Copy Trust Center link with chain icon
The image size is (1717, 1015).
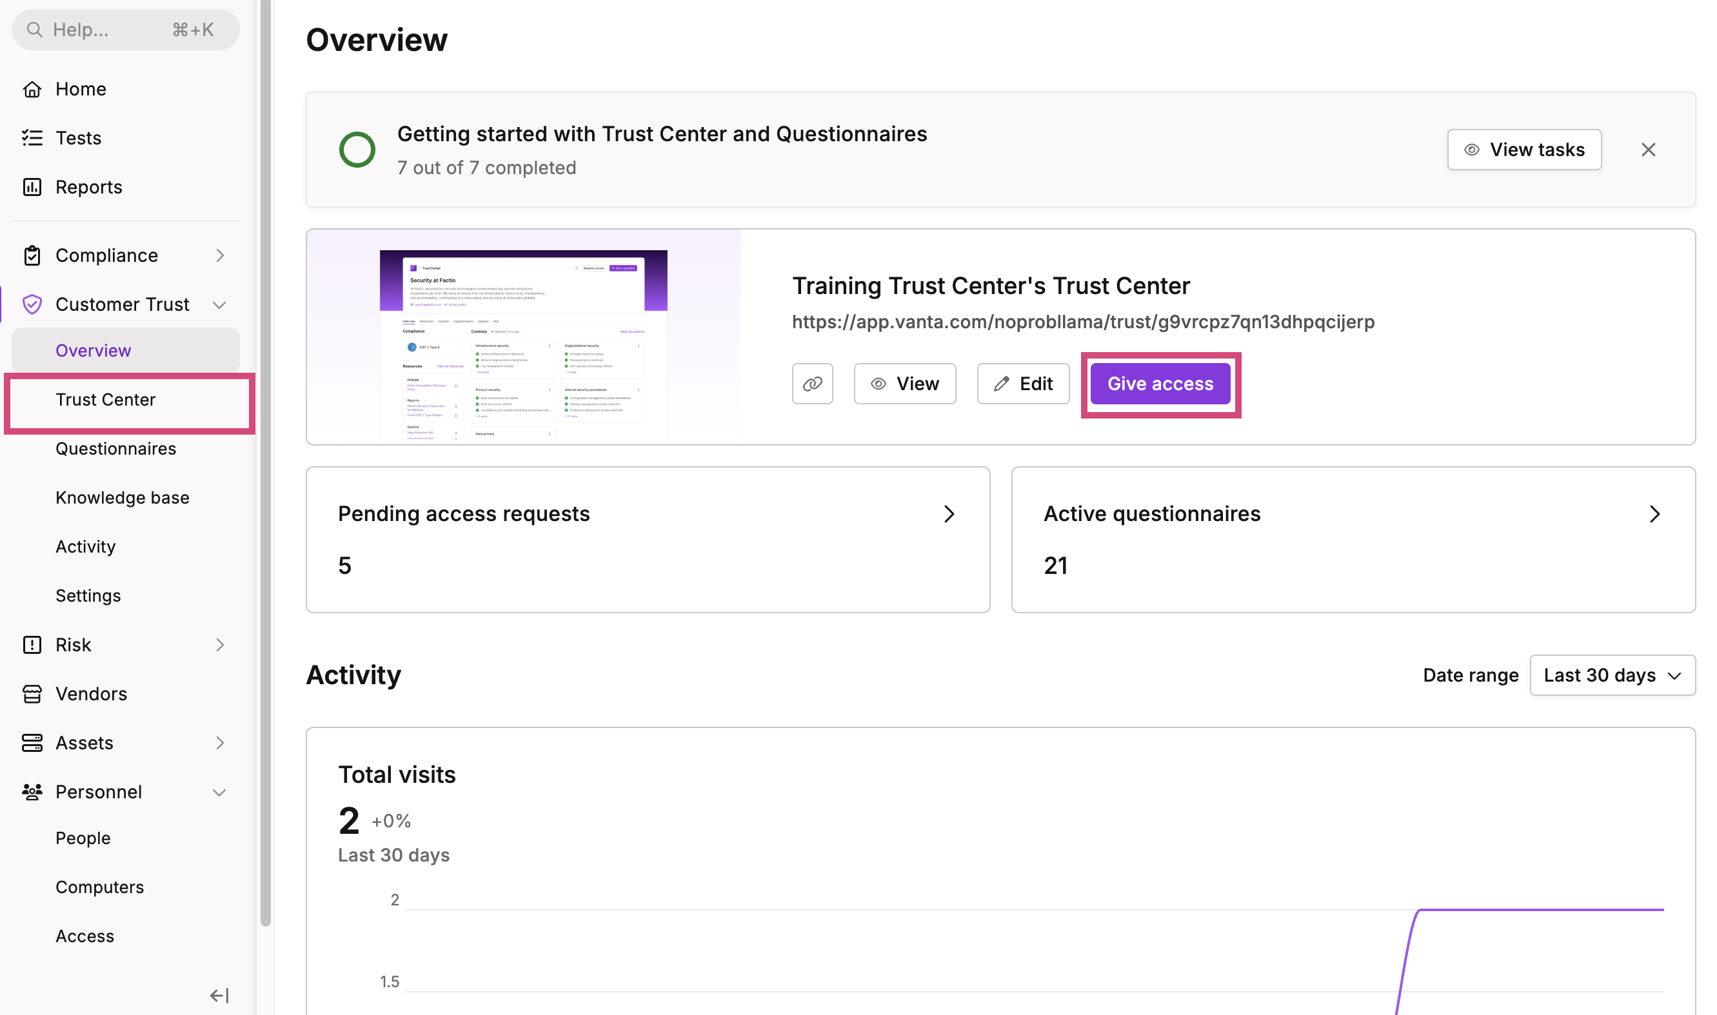click(812, 384)
